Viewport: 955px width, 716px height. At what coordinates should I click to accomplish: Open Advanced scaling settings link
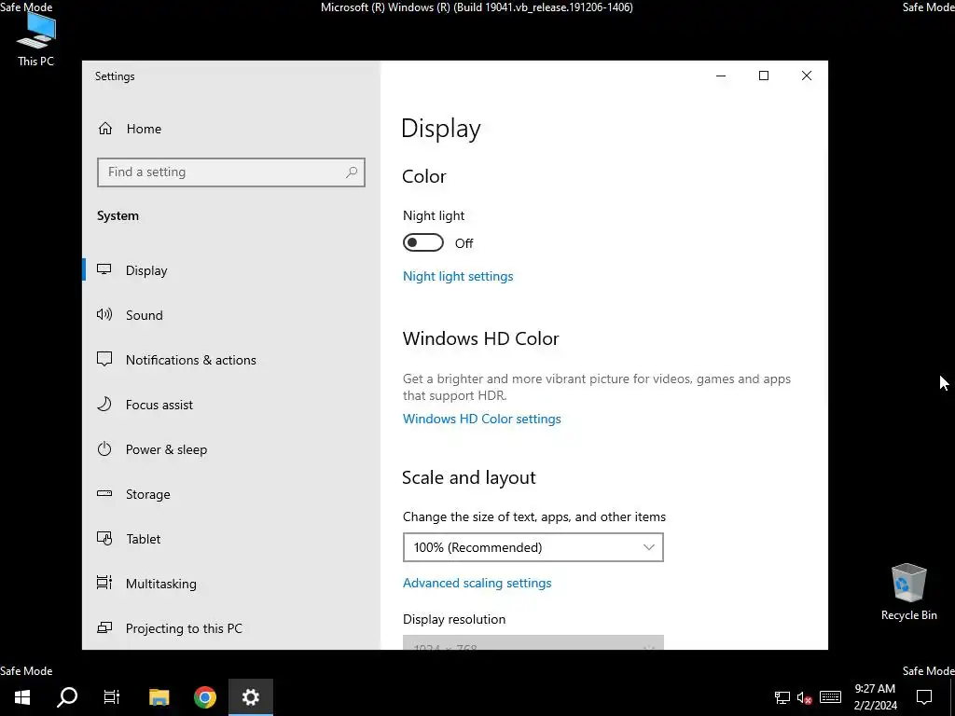click(477, 583)
